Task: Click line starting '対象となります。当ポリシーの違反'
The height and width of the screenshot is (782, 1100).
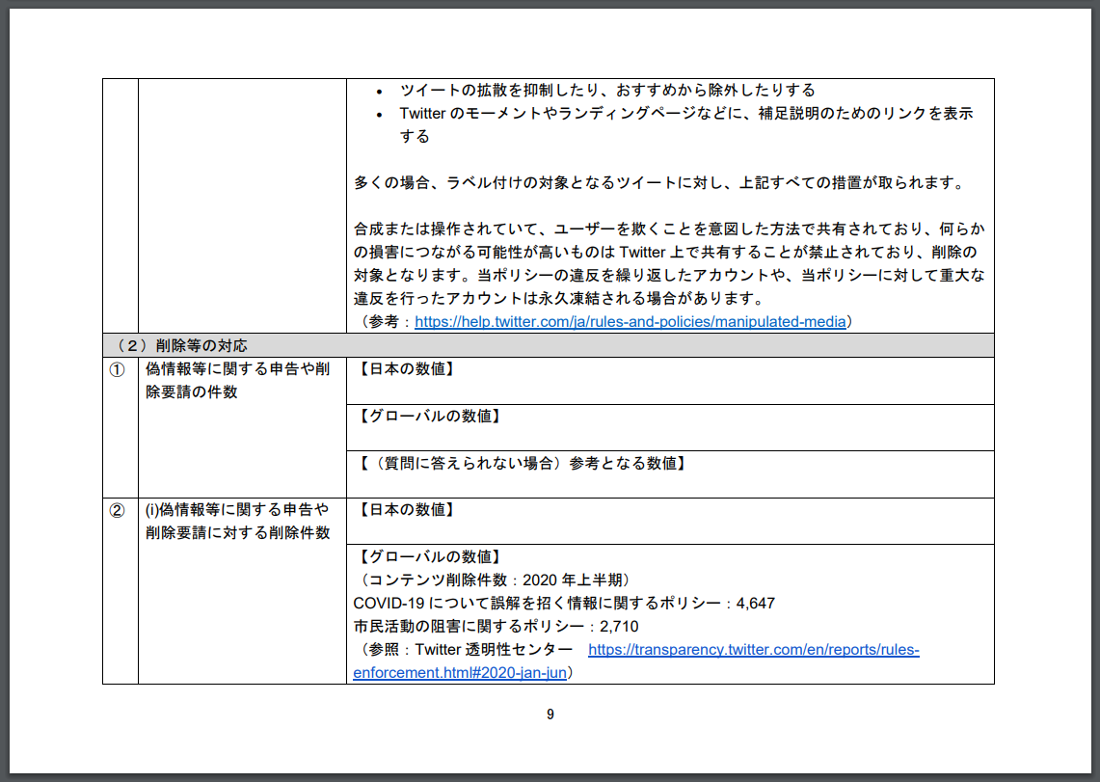Action: (669, 275)
